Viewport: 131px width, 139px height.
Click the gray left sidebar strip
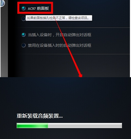coord(4,42)
